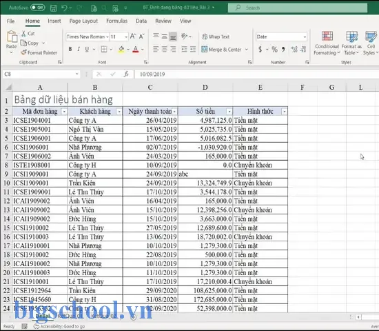Click the Middle Align icon
379x331 pixels.
pos(165,37)
